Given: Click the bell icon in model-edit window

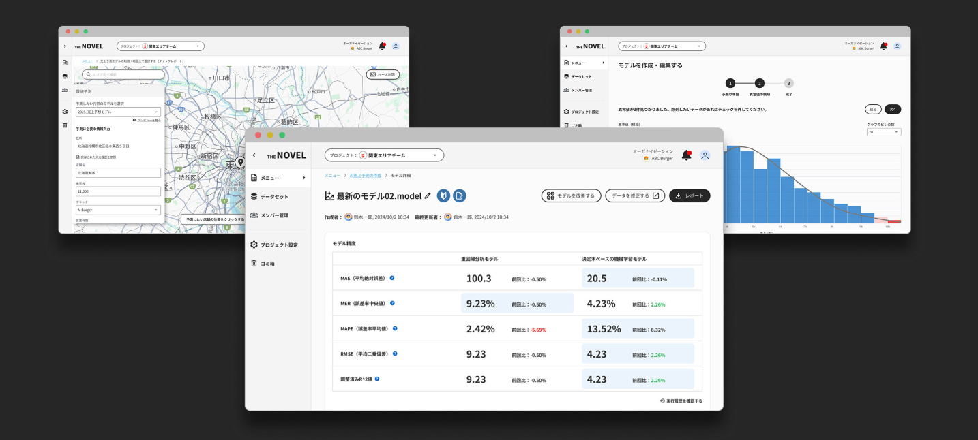Looking at the screenshot, I should pyautogui.click(x=883, y=46).
